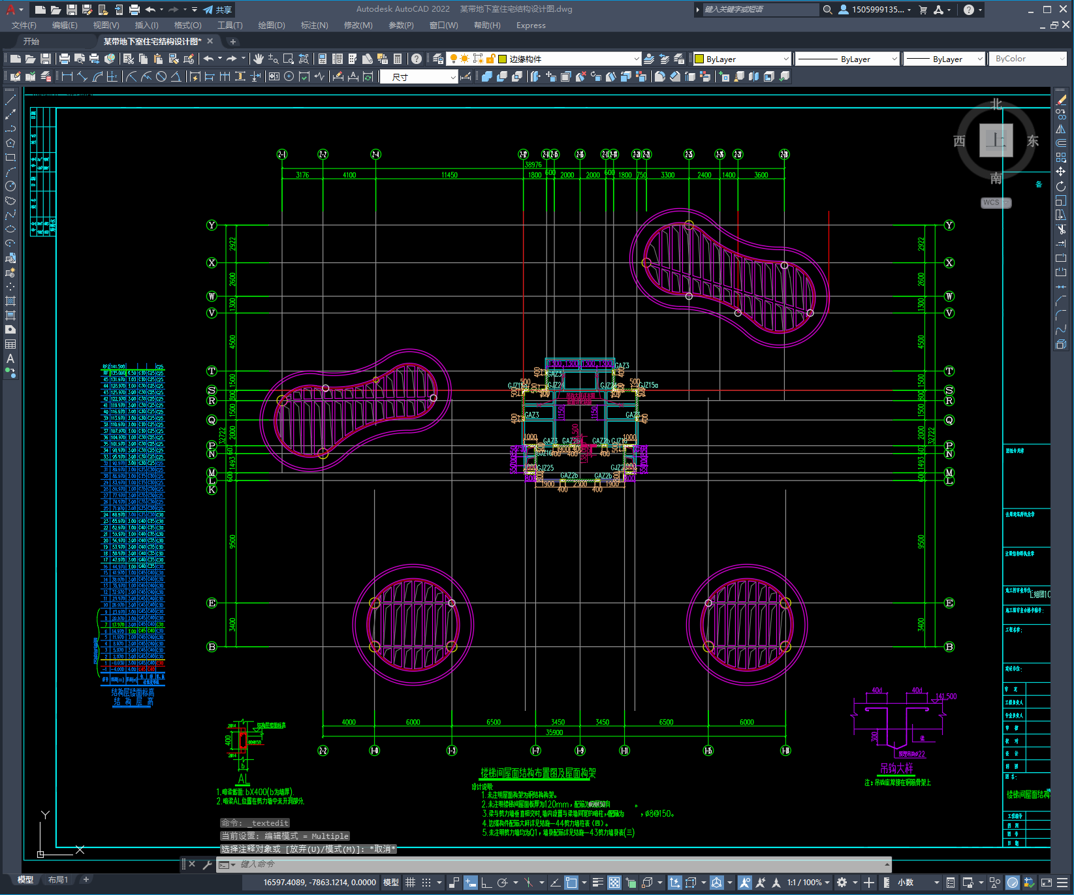1074x895 pixels.
Task: Toggle object snap in status bar
Action: pyautogui.click(x=571, y=883)
